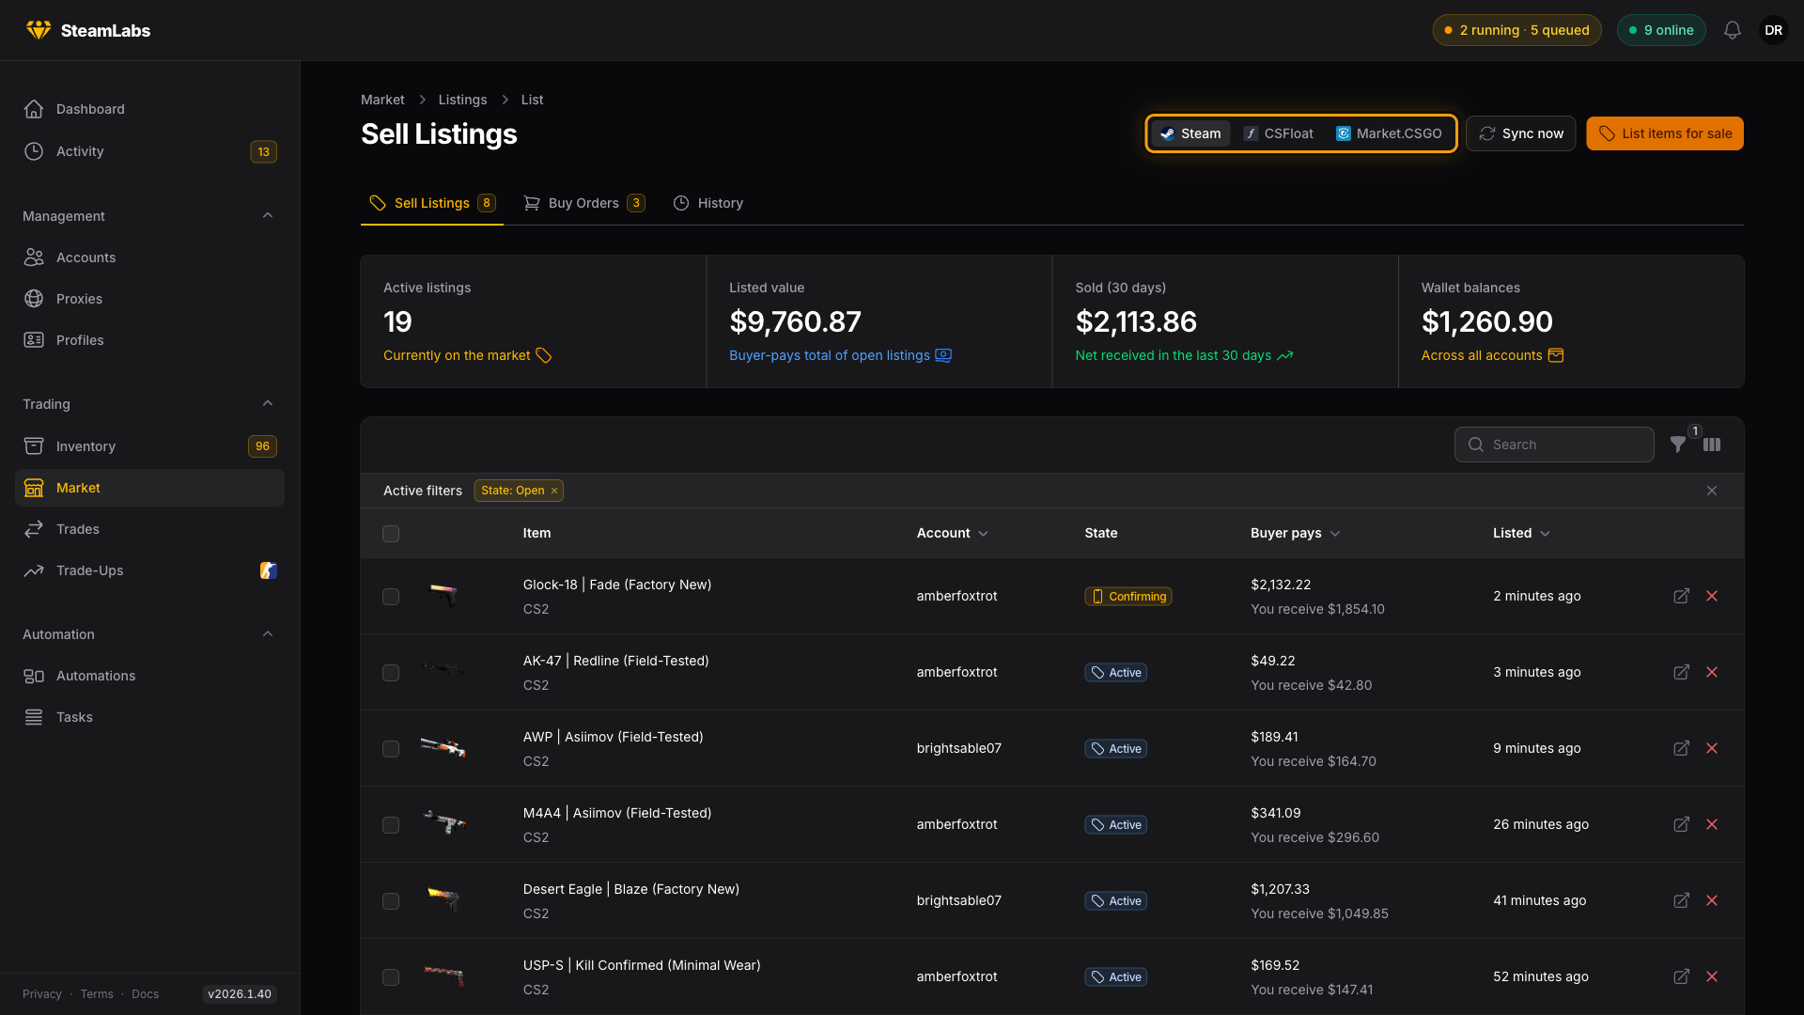Cancel Glock-18 Fade listing
This screenshot has width=1804, height=1015.
coord(1712,596)
